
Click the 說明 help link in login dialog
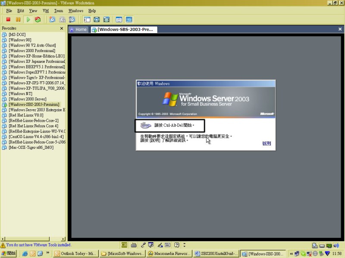tap(267, 144)
